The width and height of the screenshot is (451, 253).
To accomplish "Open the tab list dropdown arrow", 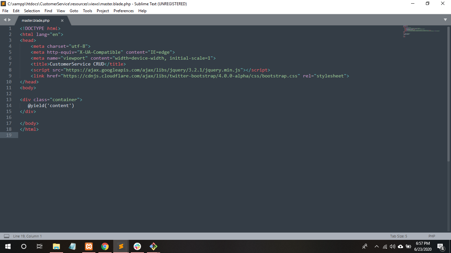I will [x=445, y=20].
